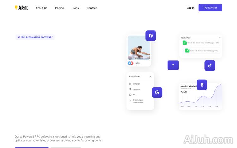Go to the Blogs page

click(75, 8)
